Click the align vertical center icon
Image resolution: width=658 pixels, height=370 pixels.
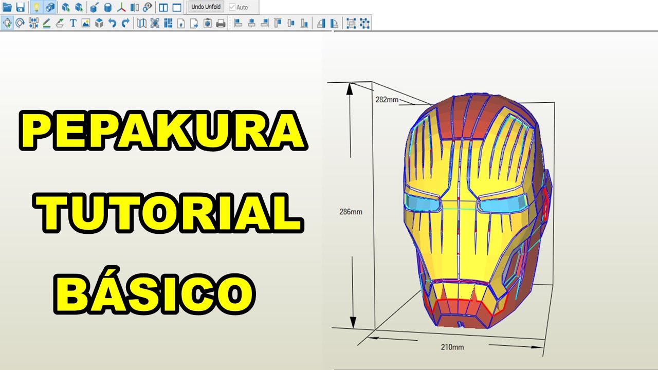291,23
